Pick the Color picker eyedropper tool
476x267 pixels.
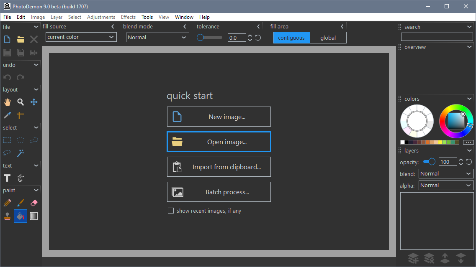[x=7, y=115]
